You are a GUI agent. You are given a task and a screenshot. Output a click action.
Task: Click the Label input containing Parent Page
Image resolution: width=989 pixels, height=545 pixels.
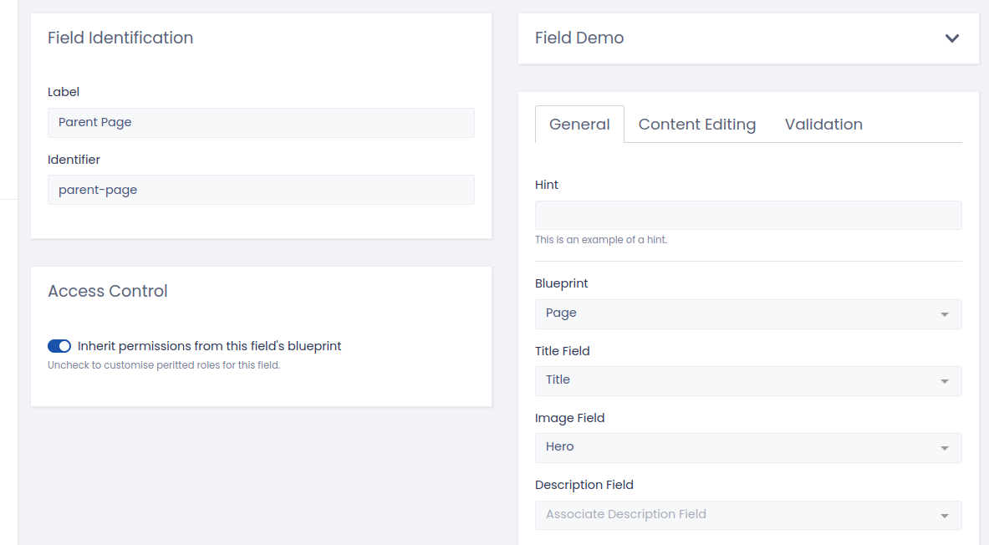click(261, 122)
